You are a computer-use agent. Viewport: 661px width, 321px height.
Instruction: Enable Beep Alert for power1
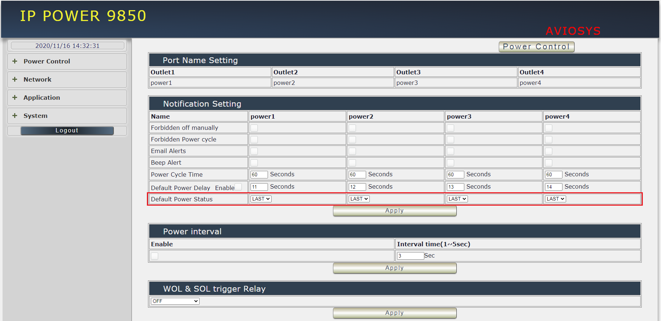(254, 162)
